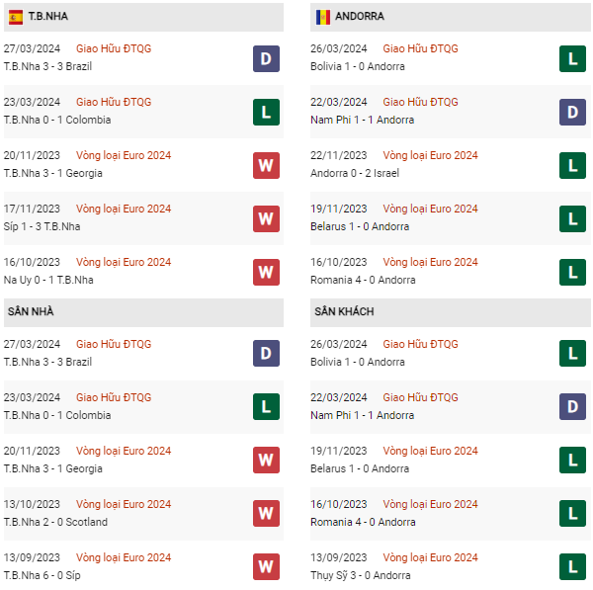The image size is (593, 590).
Task: Select the ANDORRA section header
Action: (x=360, y=17)
